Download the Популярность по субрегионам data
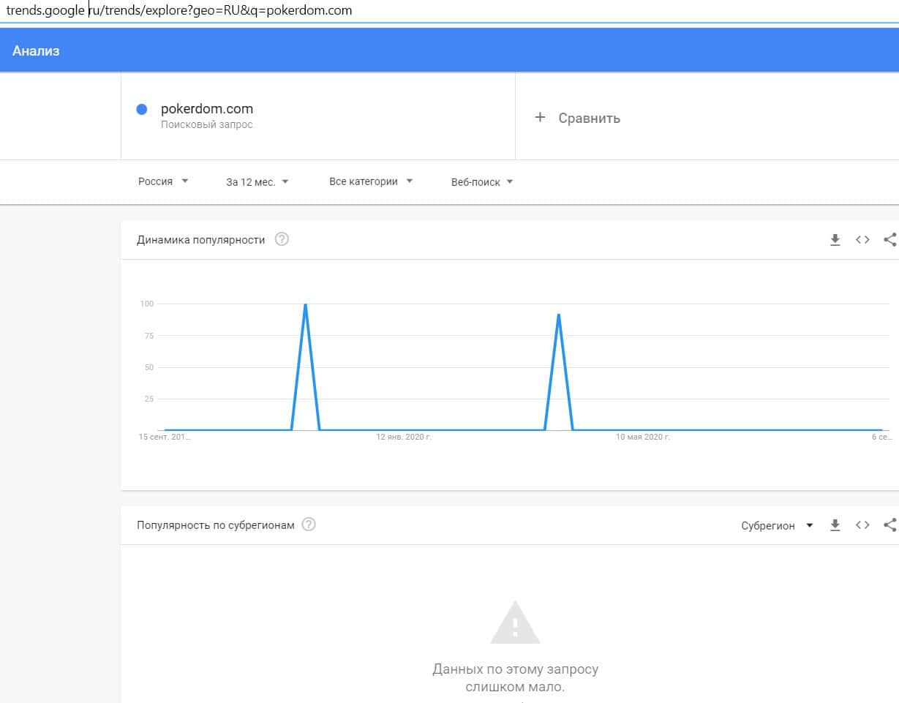The image size is (899, 703). (835, 525)
